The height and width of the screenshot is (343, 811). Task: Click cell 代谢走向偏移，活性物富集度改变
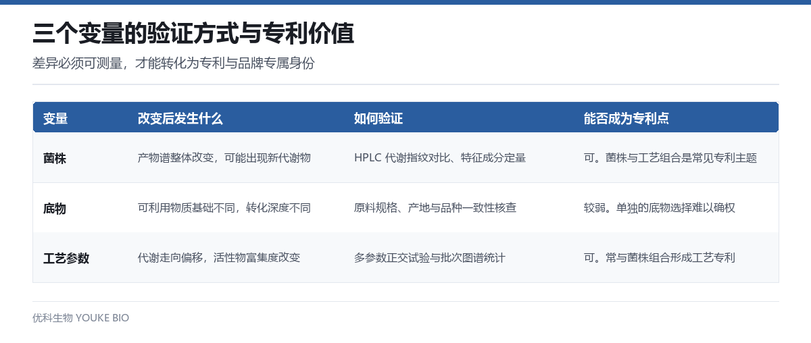[x=219, y=258]
